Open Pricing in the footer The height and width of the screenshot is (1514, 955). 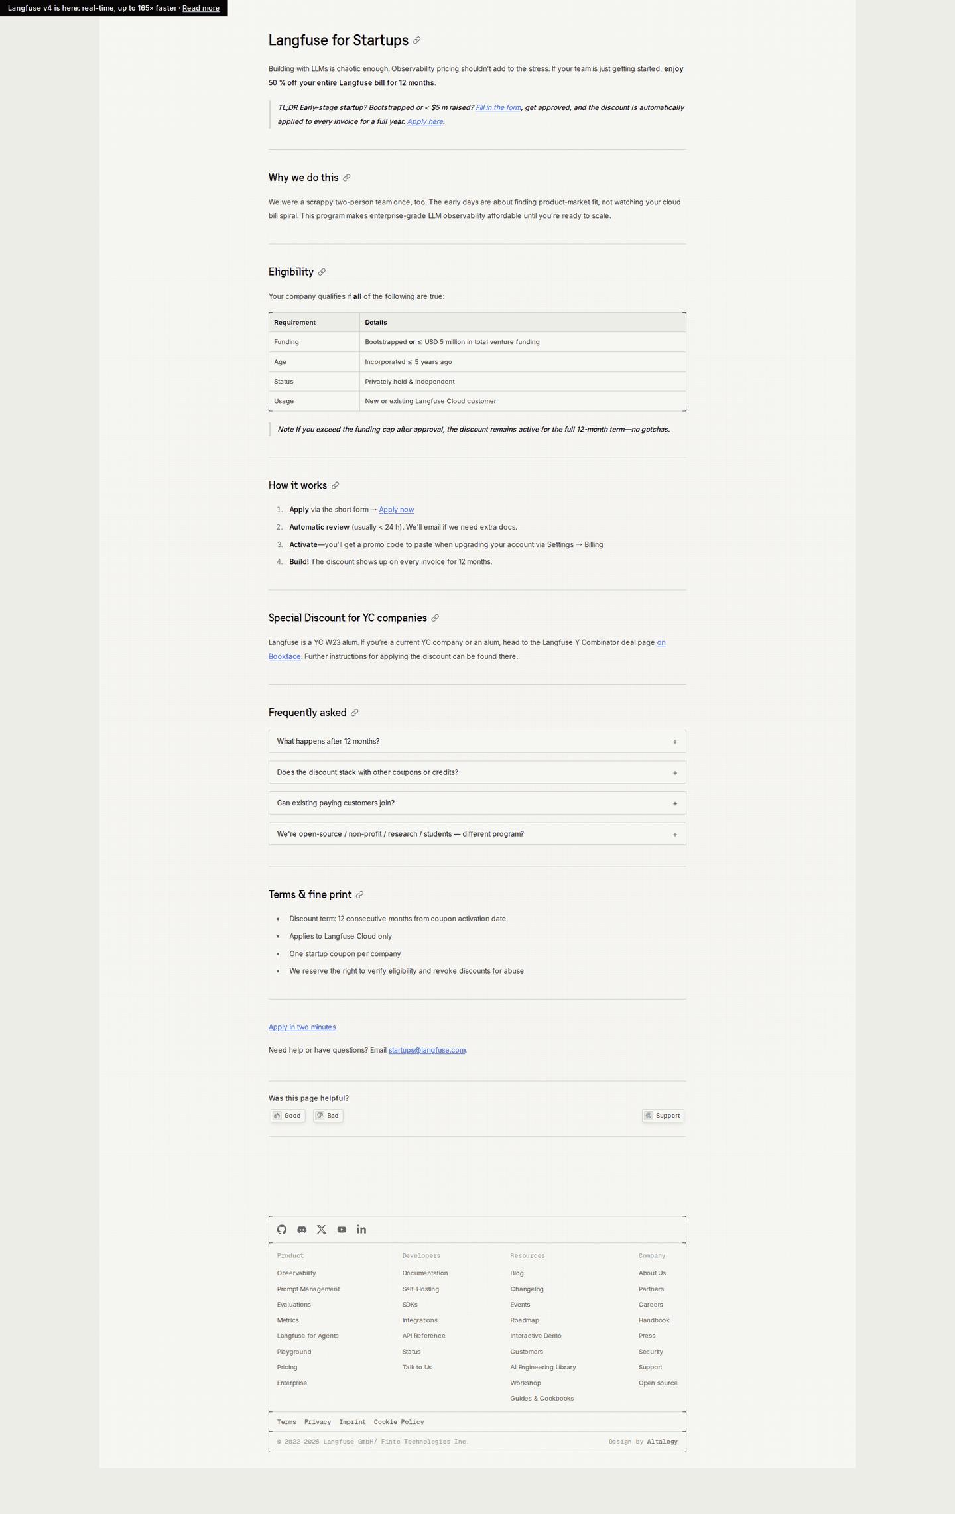point(287,1368)
